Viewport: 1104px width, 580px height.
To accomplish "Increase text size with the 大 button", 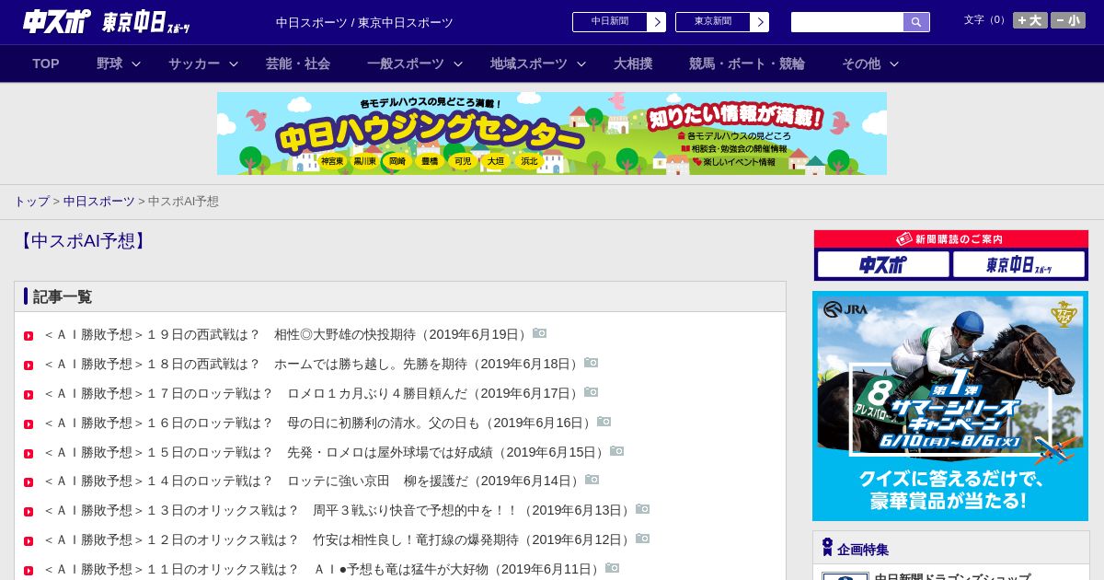I will tap(1029, 20).
